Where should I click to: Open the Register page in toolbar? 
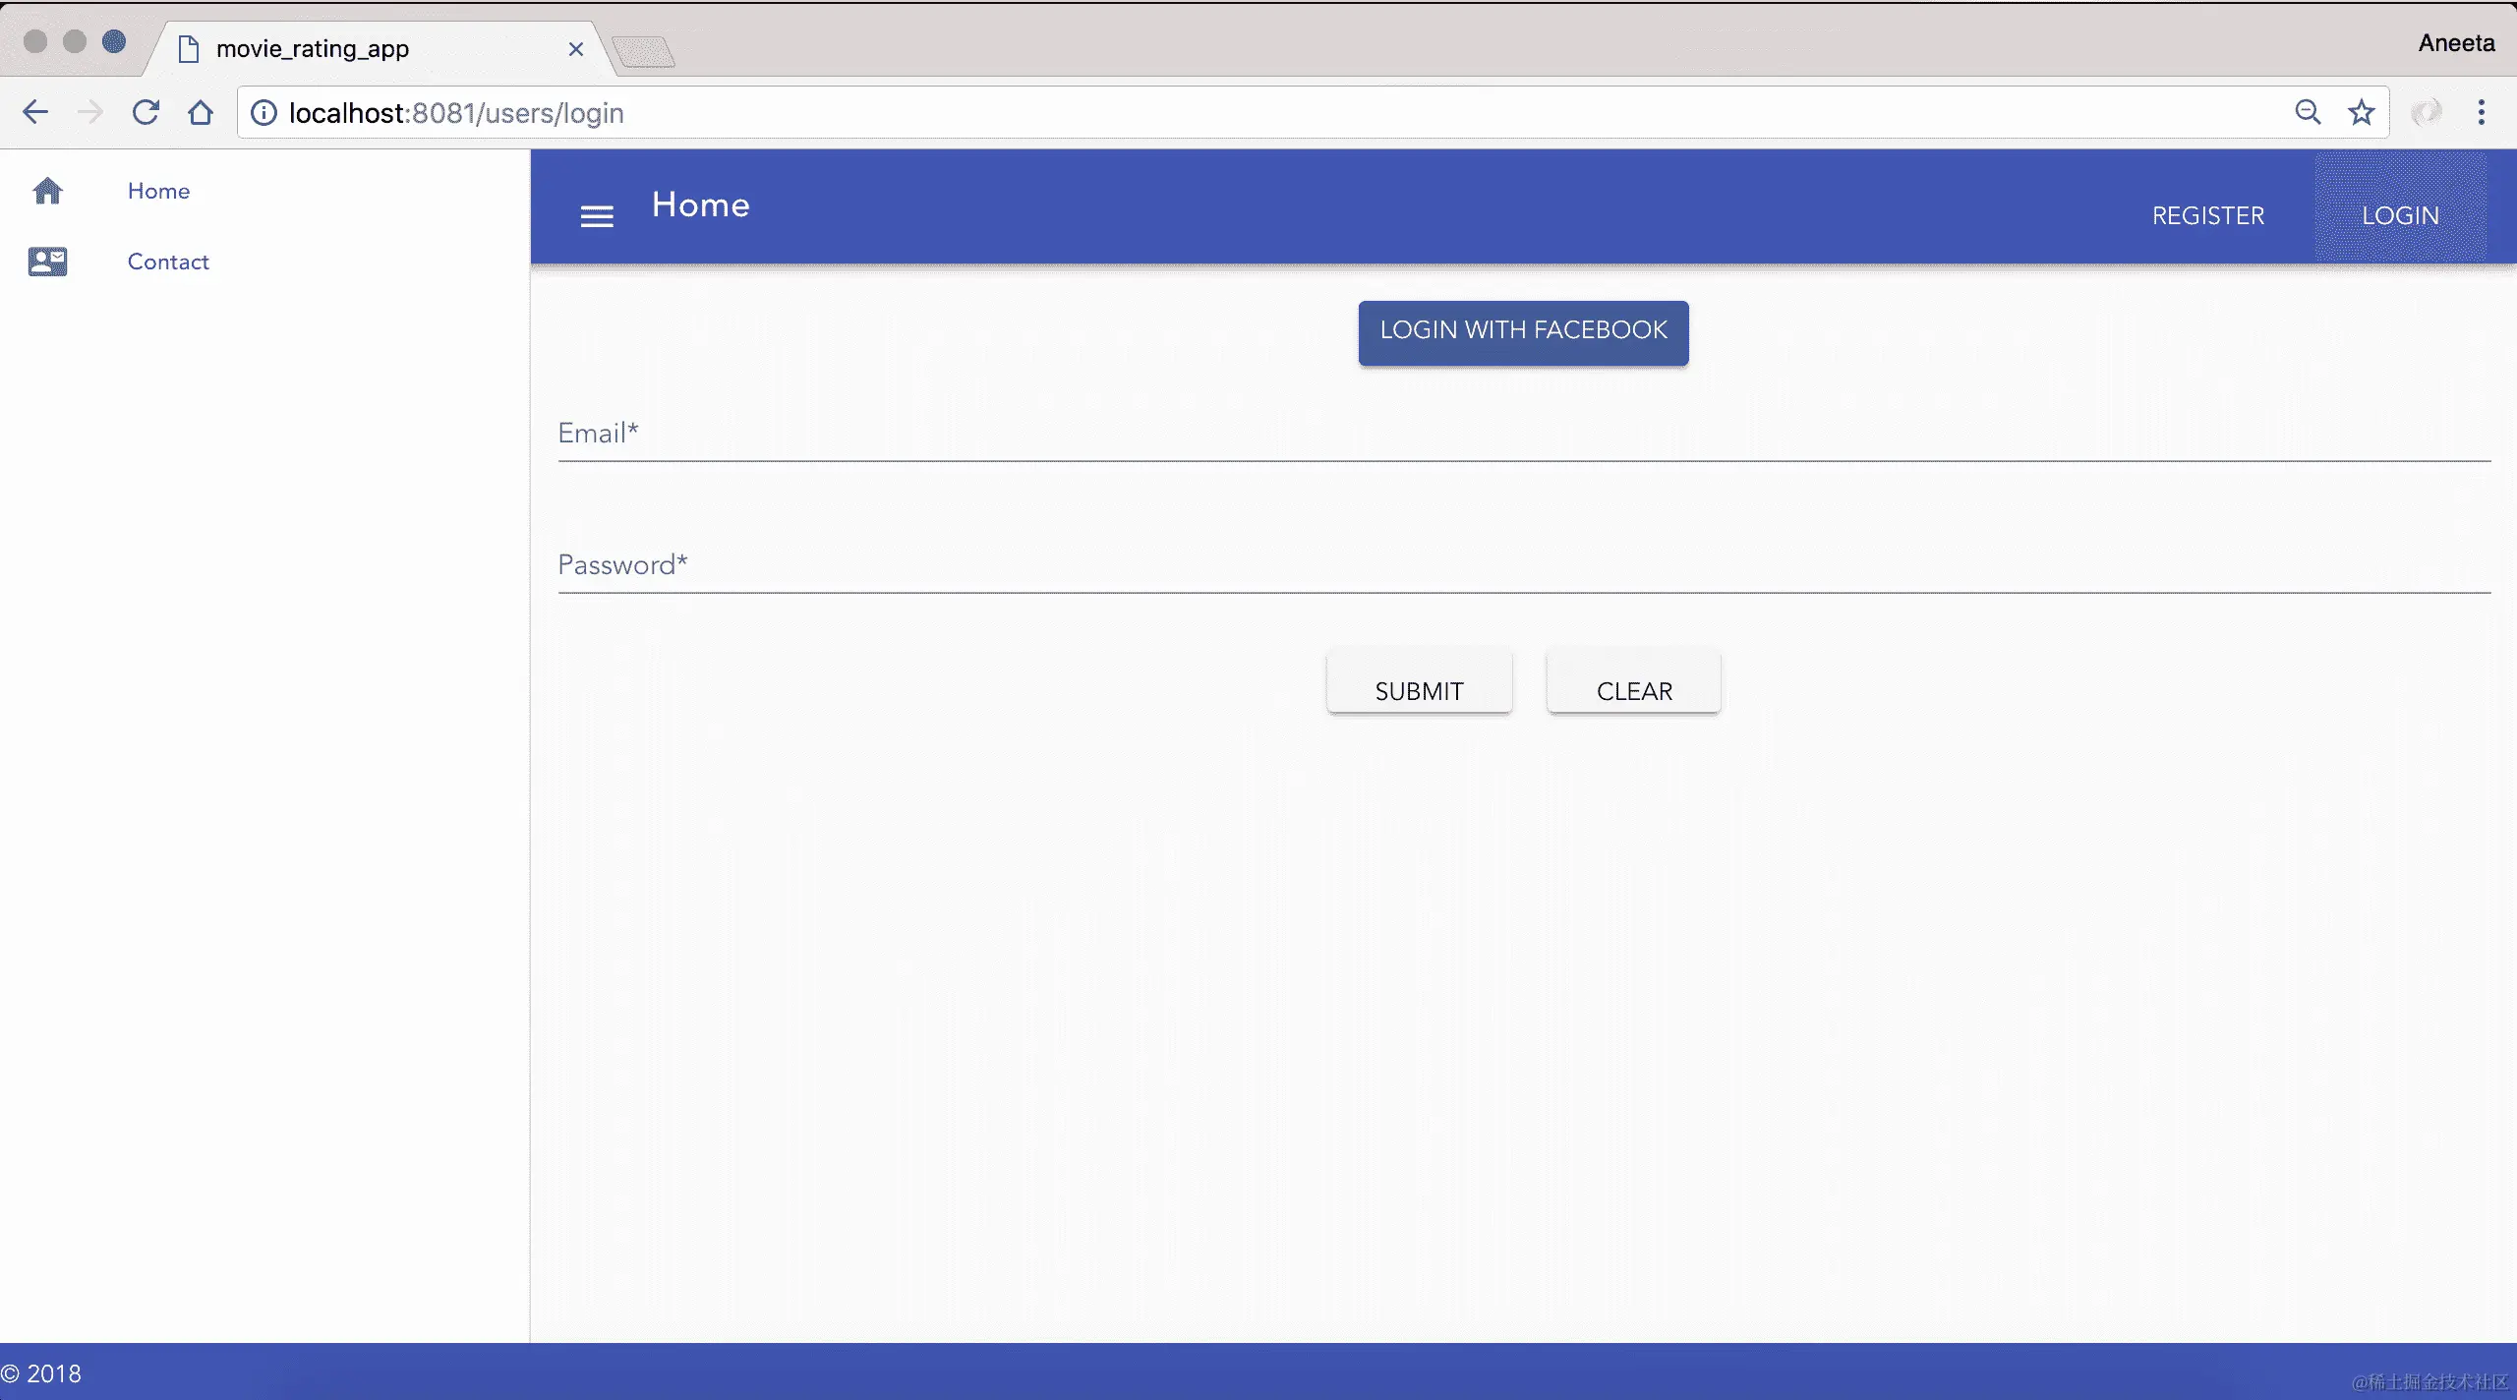pos(2208,215)
